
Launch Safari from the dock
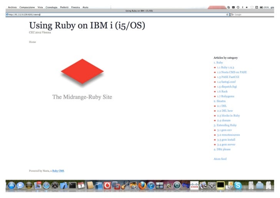point(46,185)
